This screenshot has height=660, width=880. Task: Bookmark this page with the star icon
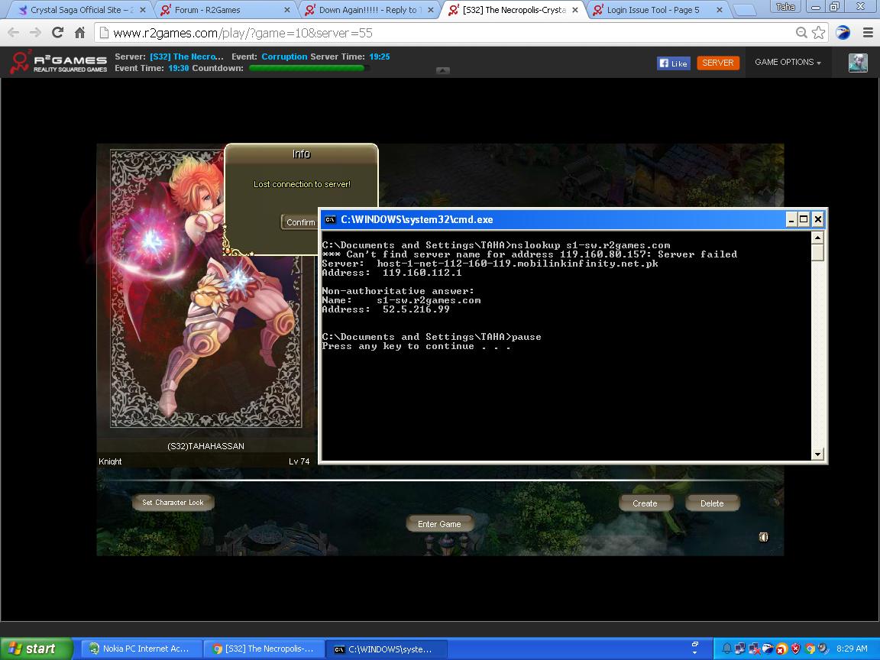(818, 33)
